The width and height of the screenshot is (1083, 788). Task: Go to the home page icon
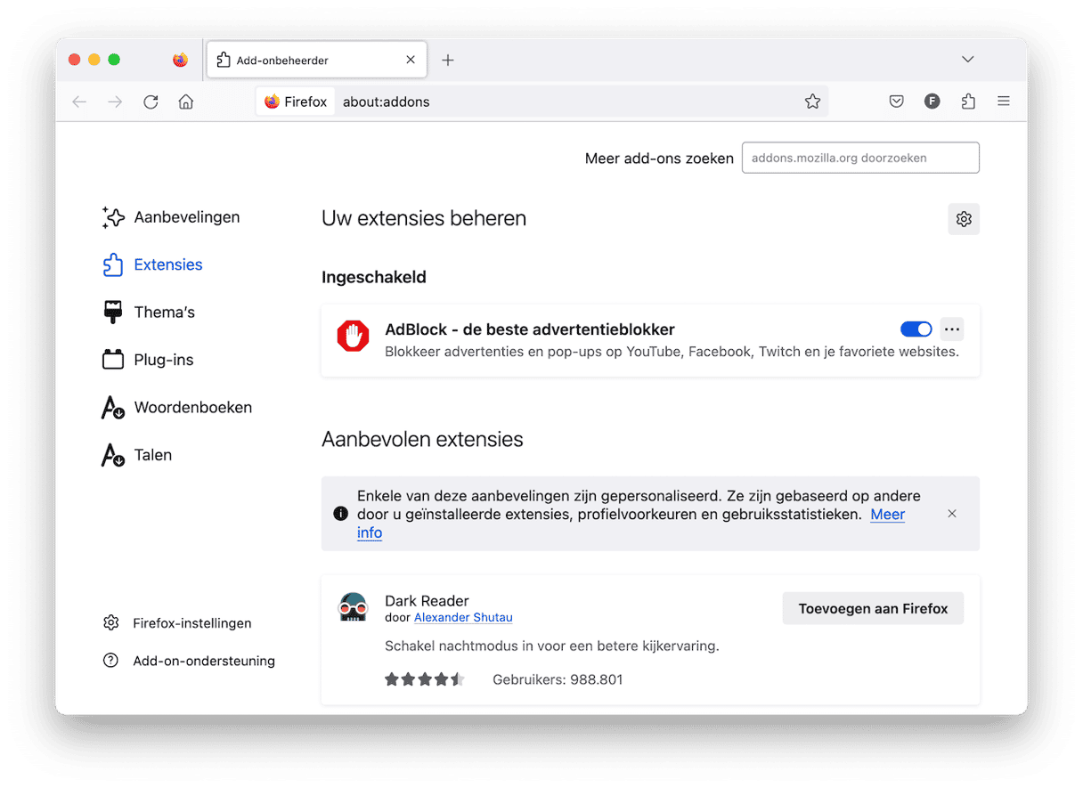(x=186, y=102)
